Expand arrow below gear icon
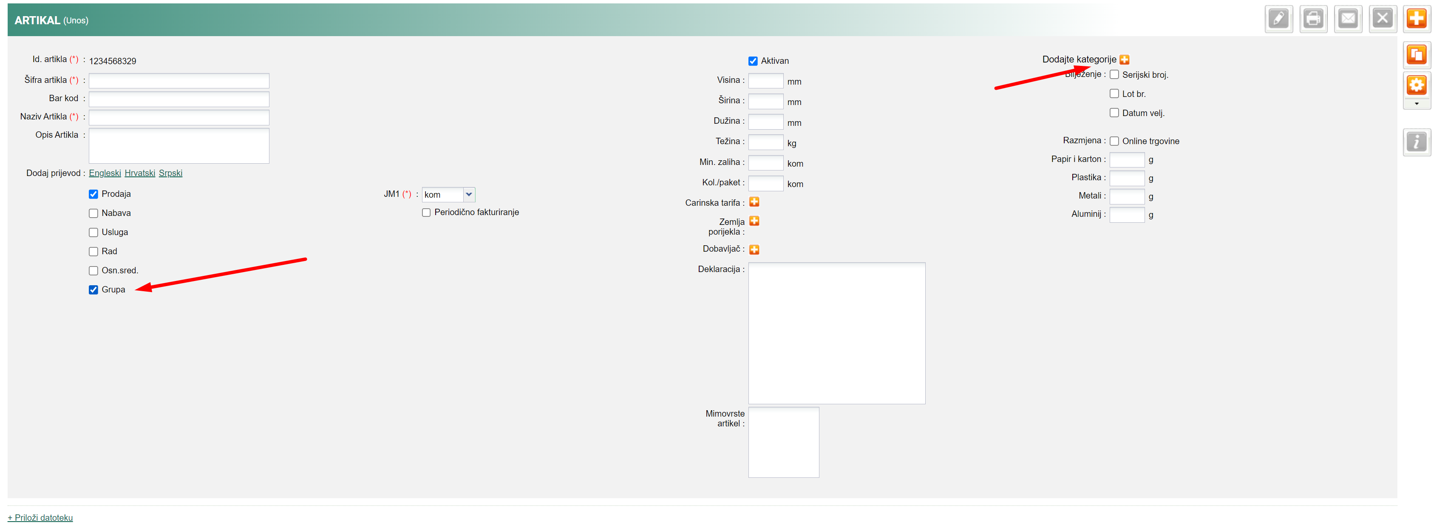This screenshot has height=525, width=1448. pyautogui.click(x=1416, y=104)
